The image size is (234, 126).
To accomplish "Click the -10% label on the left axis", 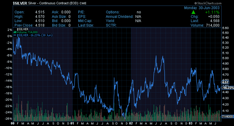I will (8, 68).
